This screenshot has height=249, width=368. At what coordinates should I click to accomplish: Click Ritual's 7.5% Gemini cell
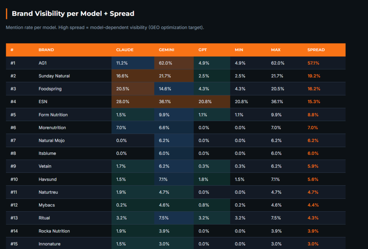point(174,218)
